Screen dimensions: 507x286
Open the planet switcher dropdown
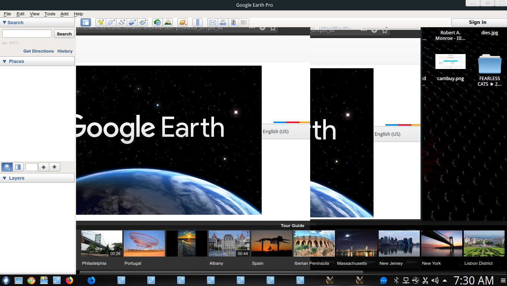coord(182,22)
